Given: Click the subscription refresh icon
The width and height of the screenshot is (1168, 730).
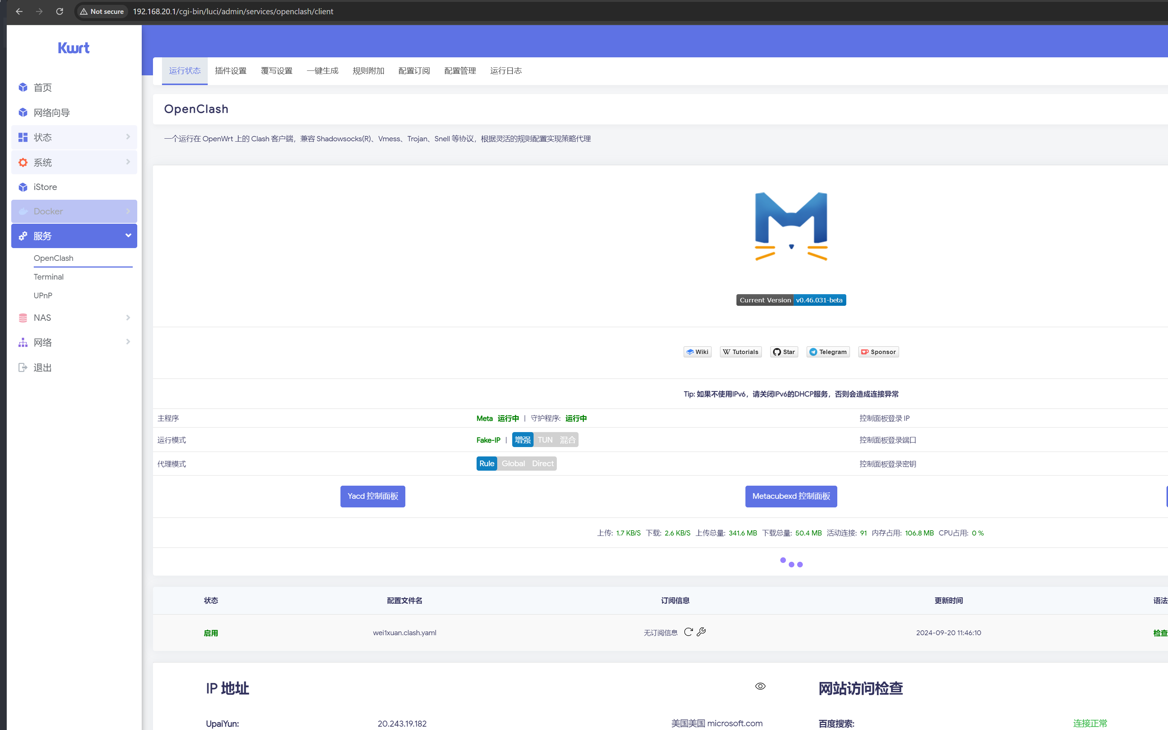Looking at the screenshot, I should tap(688, 631).
